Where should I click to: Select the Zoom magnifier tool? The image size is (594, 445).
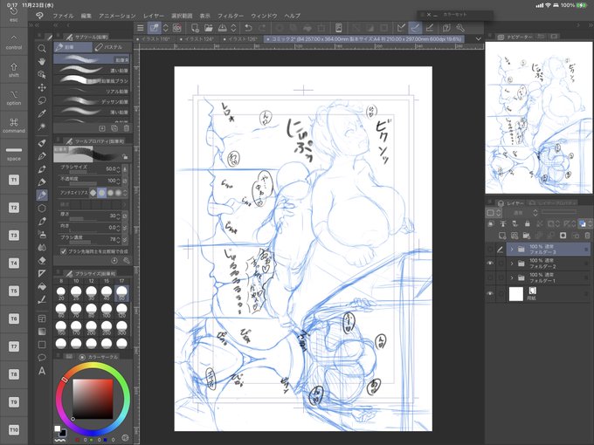coord(42,49)
